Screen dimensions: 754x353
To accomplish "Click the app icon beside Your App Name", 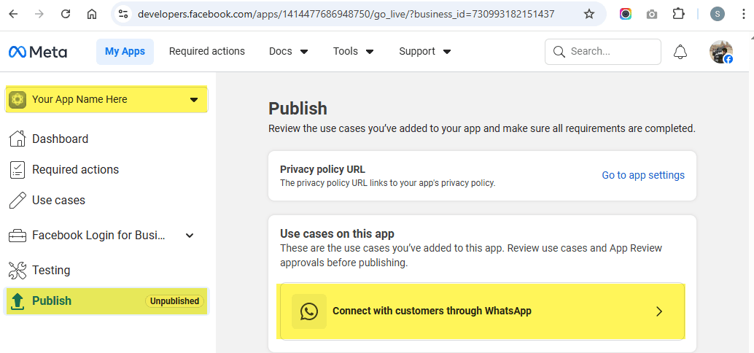I will 18,99.
